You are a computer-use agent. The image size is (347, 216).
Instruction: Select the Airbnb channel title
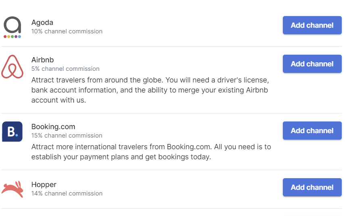pyautogui.click(x=42, y=60)
